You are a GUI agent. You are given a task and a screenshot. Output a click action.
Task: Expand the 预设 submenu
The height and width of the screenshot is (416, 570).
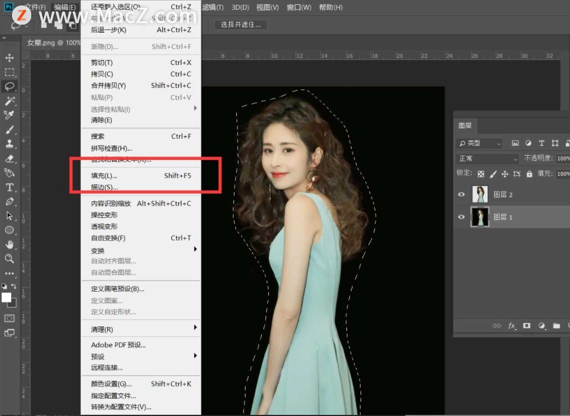pos(141,356)
